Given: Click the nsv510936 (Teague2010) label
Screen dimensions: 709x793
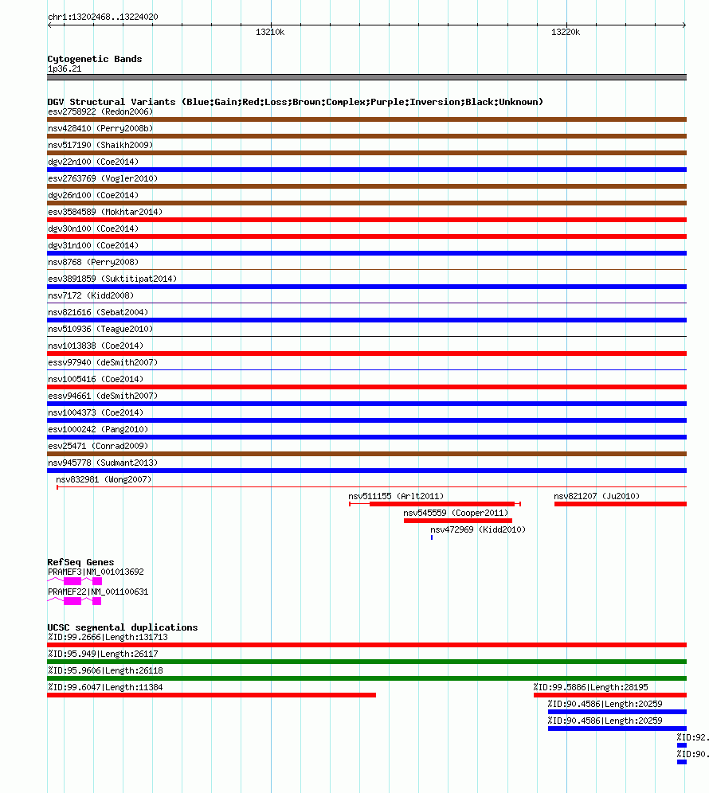Looking at the screenshot, I should coord(100,329).
